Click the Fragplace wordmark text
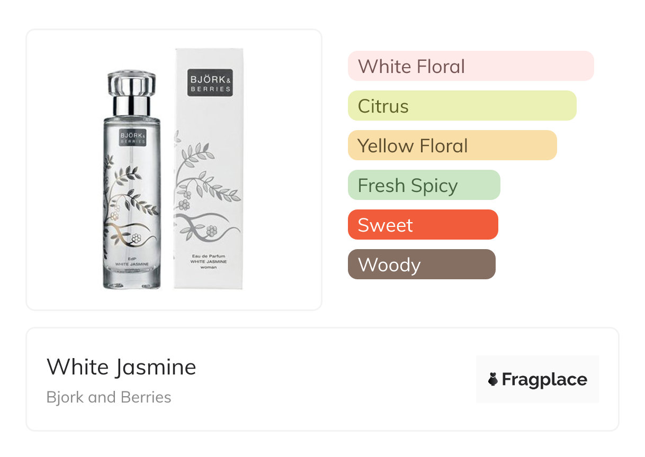 tap(544, 379)
